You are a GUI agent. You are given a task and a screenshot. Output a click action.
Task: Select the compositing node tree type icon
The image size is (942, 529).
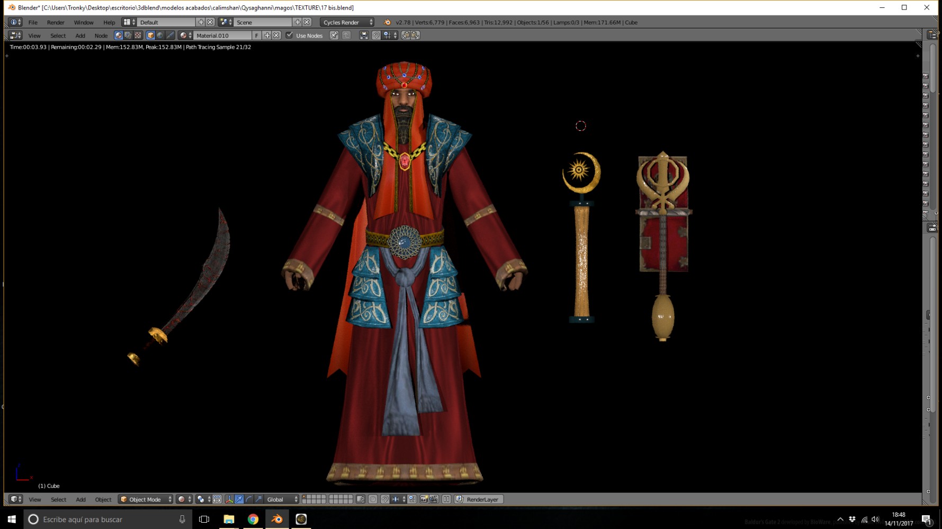[x=128, y=35]
